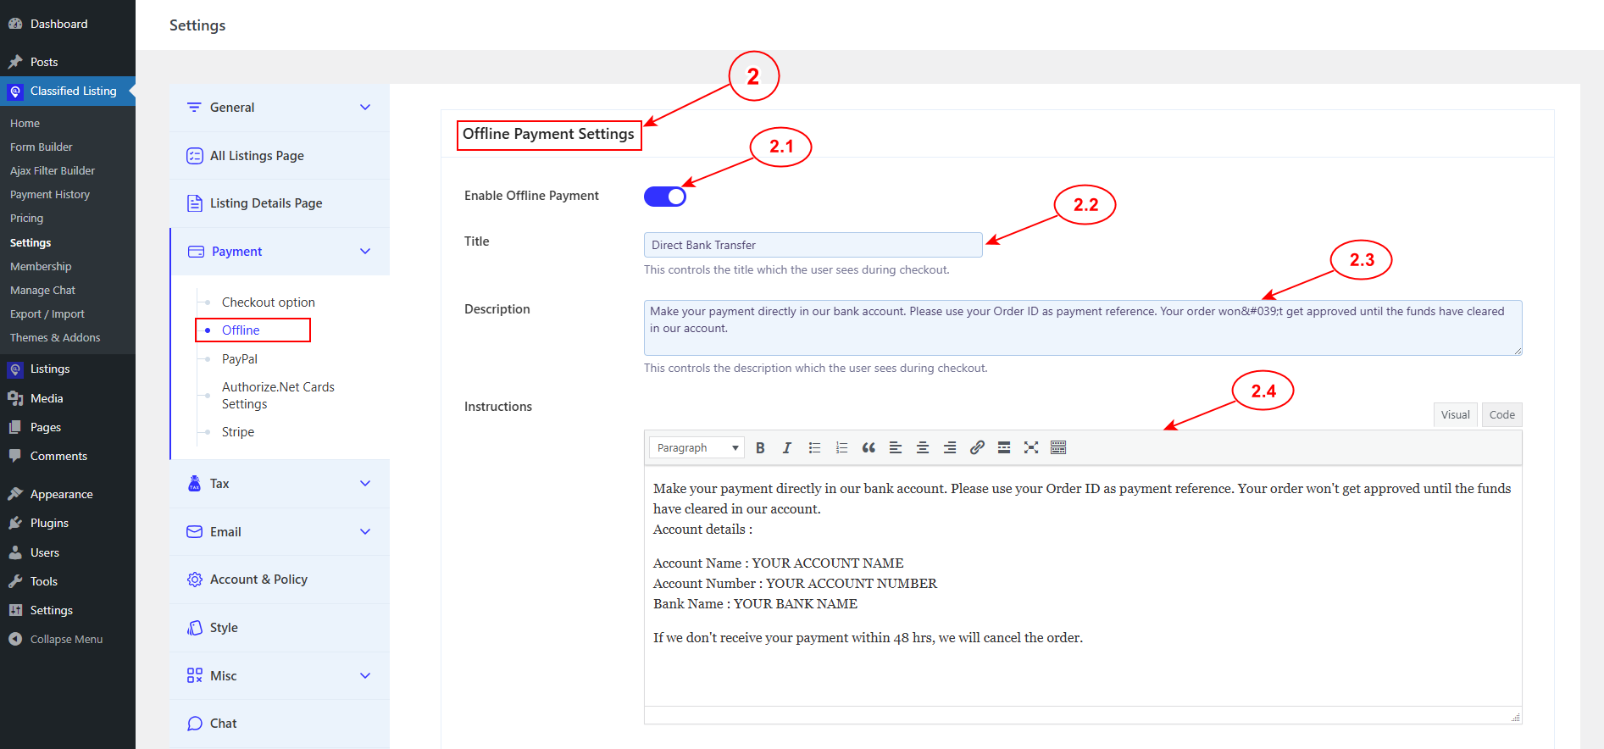Viewport: 1604px width, 749px height.
Task: Open the Paragraph format dropdown
Action: 697,447
